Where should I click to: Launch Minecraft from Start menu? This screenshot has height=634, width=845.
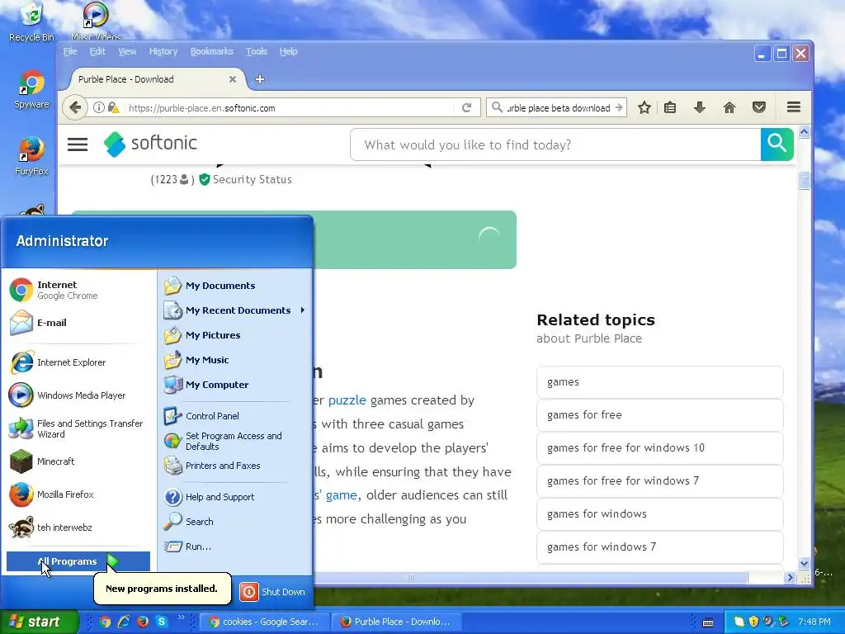[x=79, y=461]
